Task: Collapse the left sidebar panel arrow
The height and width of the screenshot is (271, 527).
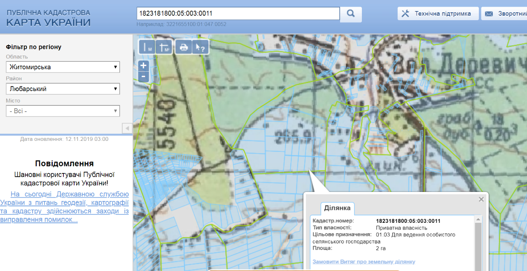Action: pos(127,128)
